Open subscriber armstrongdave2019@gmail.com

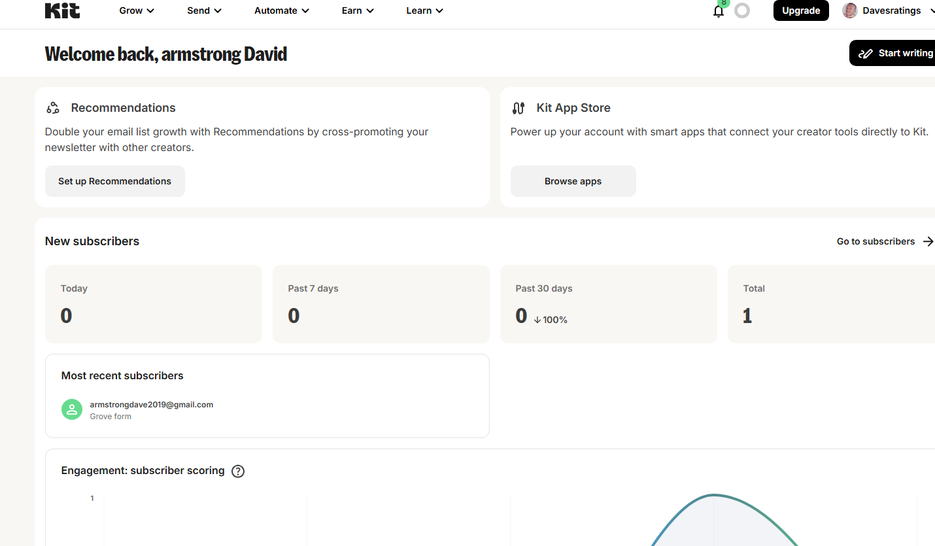point(151,405)
